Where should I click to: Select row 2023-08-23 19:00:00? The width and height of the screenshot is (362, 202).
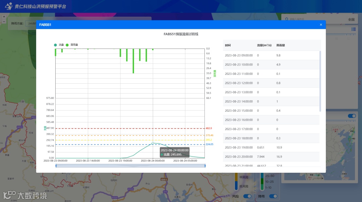[271, 147]
